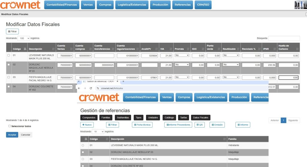This screenshot has height=167, width=307.
Task: Click the crownet.net/Articulos address bar
Action: pos(181,88)
